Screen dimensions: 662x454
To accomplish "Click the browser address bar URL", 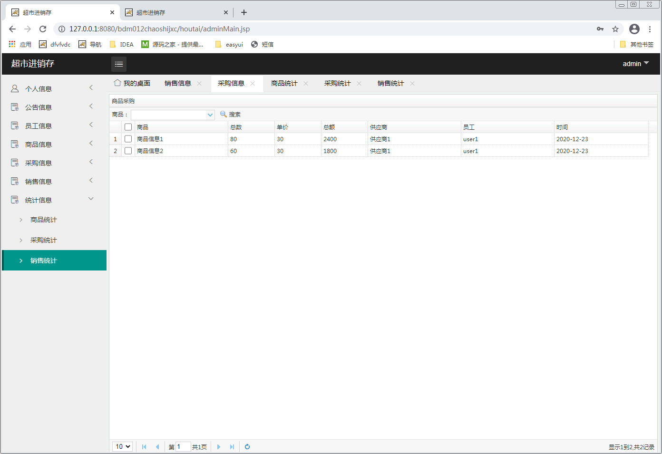I will click(x=159, y=29).
